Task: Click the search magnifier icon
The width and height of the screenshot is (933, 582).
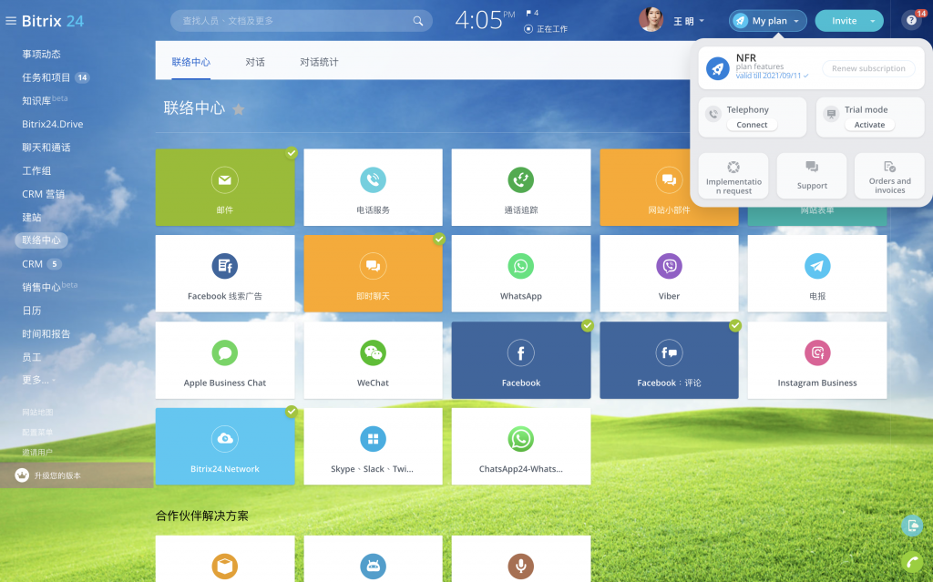Action: pyautogui.click(x=418, y=21)
